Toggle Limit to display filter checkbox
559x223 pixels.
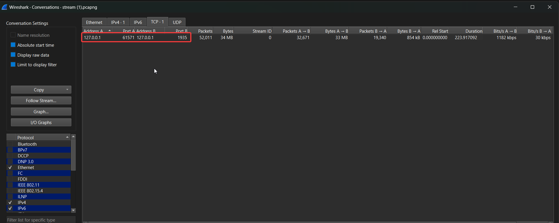coord(13,65)
